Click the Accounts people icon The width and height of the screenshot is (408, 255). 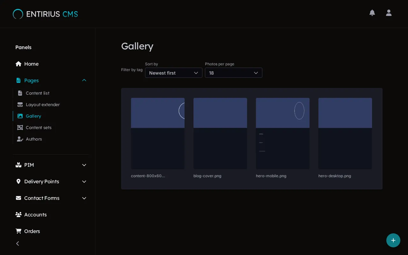pos(18,215)
